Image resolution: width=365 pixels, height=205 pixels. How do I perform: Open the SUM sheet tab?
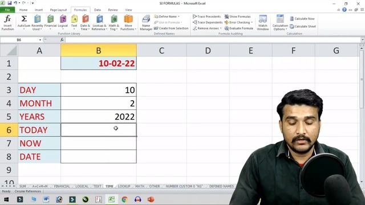(23, 186)
